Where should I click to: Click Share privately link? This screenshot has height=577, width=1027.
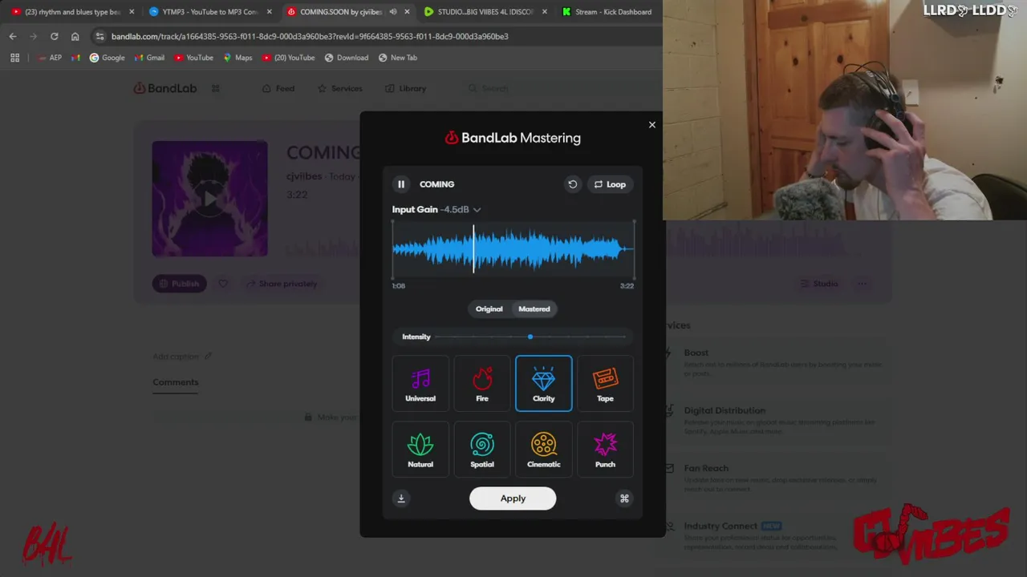282,284
